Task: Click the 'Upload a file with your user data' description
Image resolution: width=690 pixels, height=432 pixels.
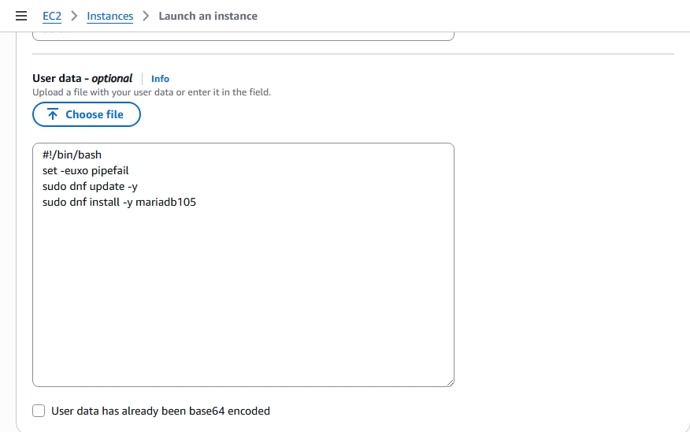Action: 151,92
